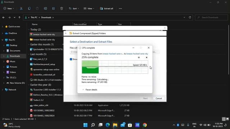The image size is (230, 129).
Task: Open Task View on taskbar
Action: 100,125
